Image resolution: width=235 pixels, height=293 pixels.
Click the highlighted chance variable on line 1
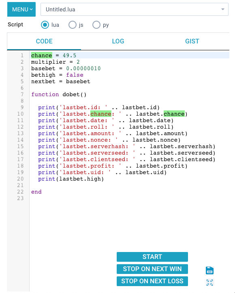(x=42, y=55)
